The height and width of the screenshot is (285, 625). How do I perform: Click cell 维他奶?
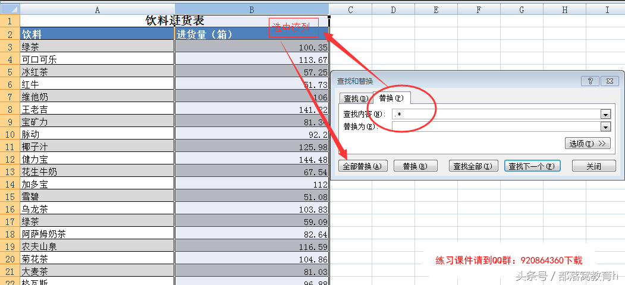coord(98,97)
